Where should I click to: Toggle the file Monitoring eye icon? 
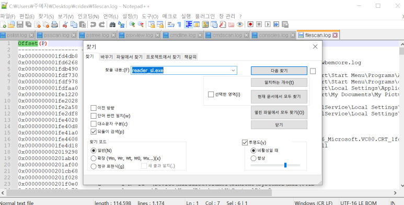click(x=240, y=25)
